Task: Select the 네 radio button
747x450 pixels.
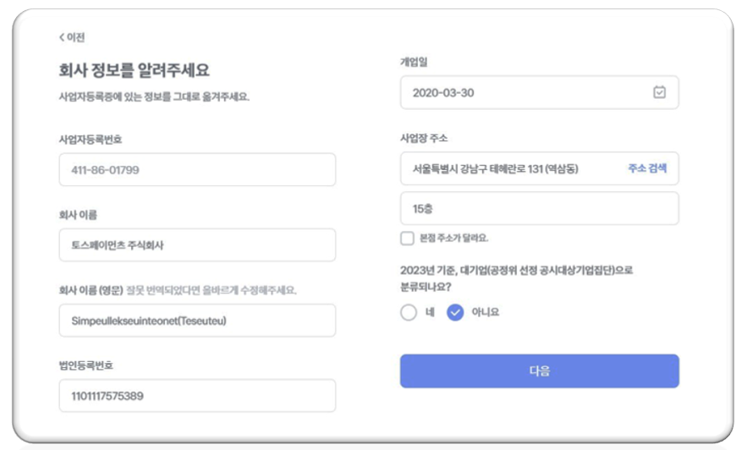Action: point(409,312)
